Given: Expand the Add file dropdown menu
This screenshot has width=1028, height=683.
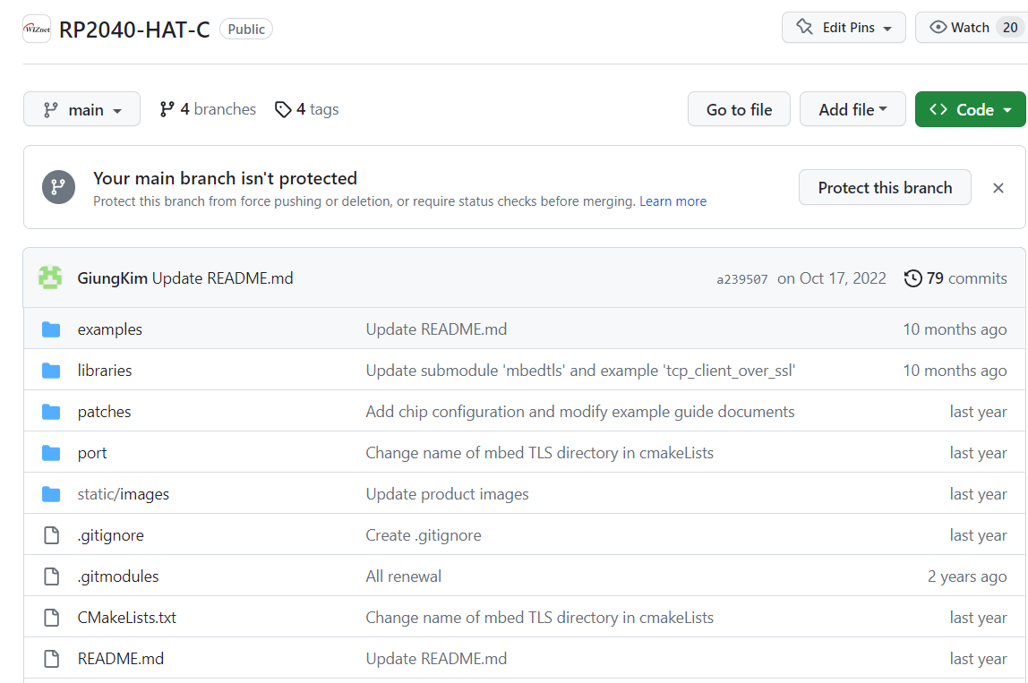Looking at the screenshot, I should (x=852, y=109).
